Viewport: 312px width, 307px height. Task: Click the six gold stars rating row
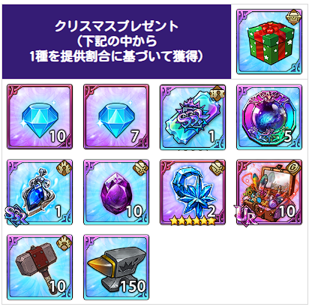[x=193, y=221]
